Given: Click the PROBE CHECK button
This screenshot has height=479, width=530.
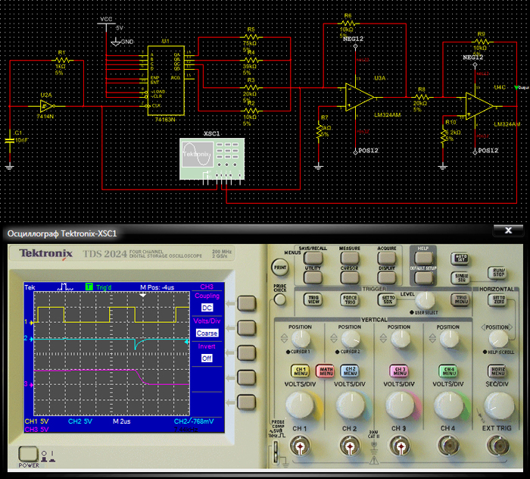Looking at the screenshot, I should coord(279,299).
